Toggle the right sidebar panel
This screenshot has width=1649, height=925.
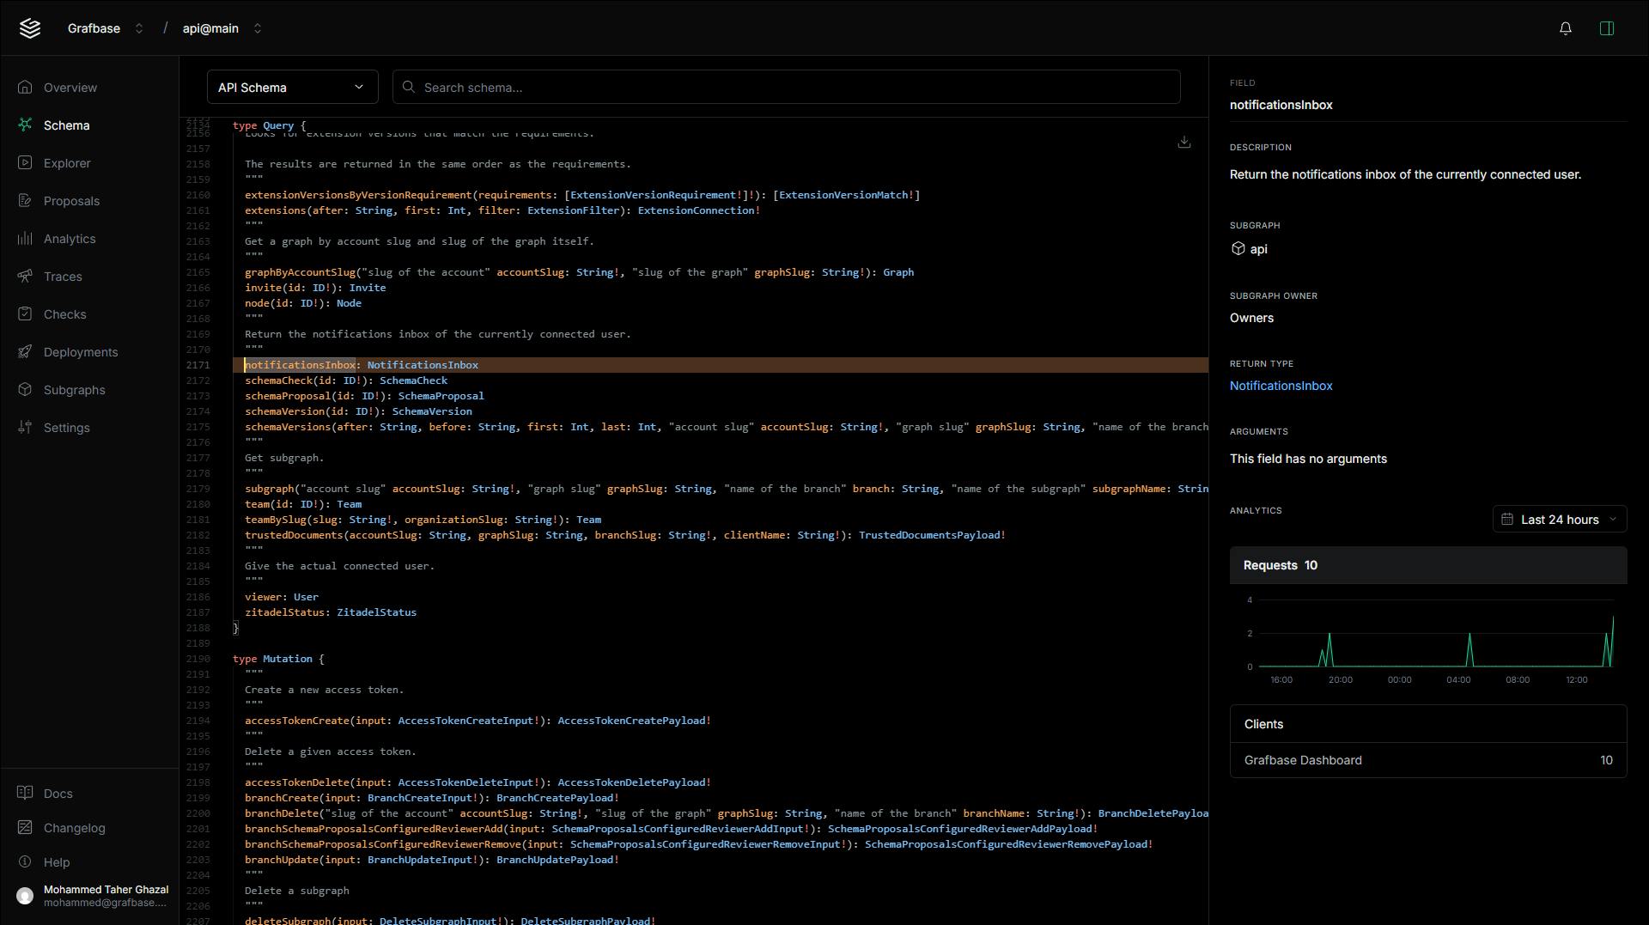(1606, 28)
